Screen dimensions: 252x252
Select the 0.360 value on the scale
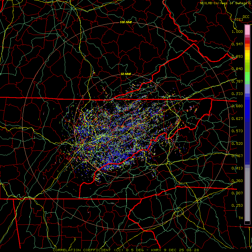click(237, 181)
